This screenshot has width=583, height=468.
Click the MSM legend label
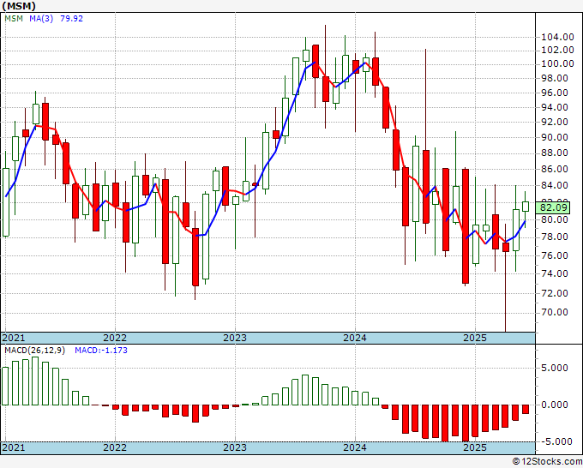[x=14, y=18]
